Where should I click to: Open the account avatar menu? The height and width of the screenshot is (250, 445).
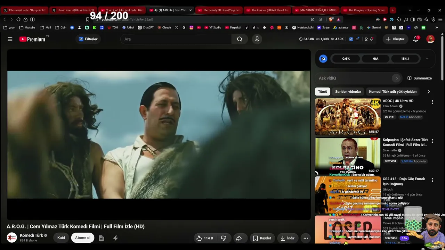[430, 39]
